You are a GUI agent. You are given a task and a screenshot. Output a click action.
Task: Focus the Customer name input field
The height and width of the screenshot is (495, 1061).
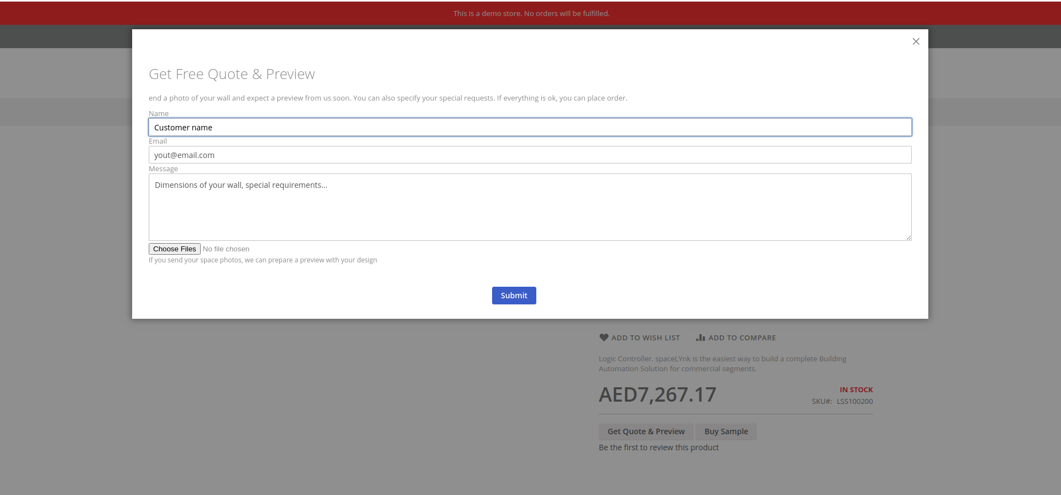coord(530,128)
